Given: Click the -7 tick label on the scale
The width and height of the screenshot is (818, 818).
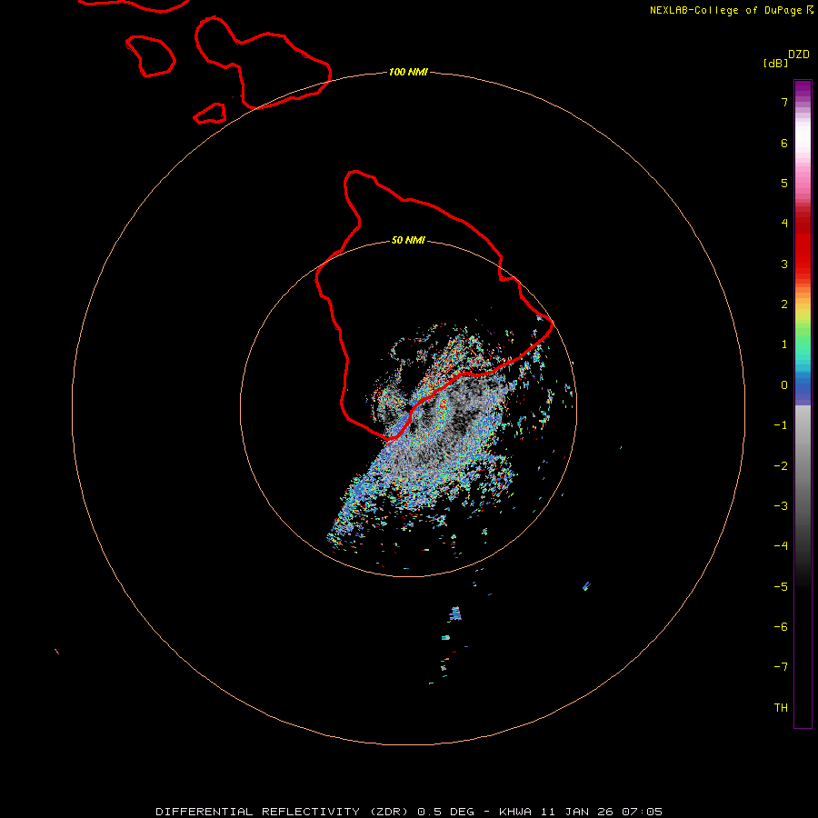Looking at the screenshot, I should 781,667.
